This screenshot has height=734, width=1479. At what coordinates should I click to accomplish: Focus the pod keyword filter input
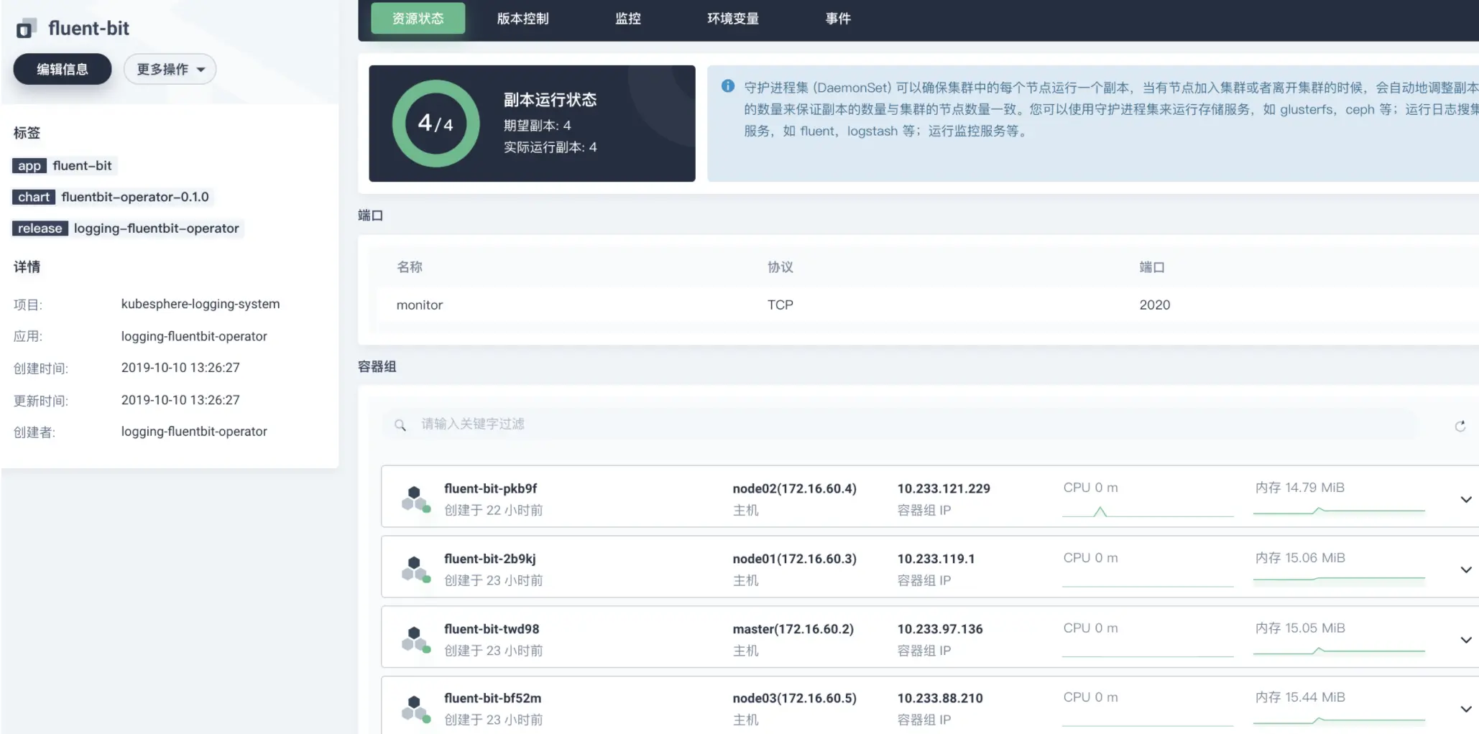point(900,424)
